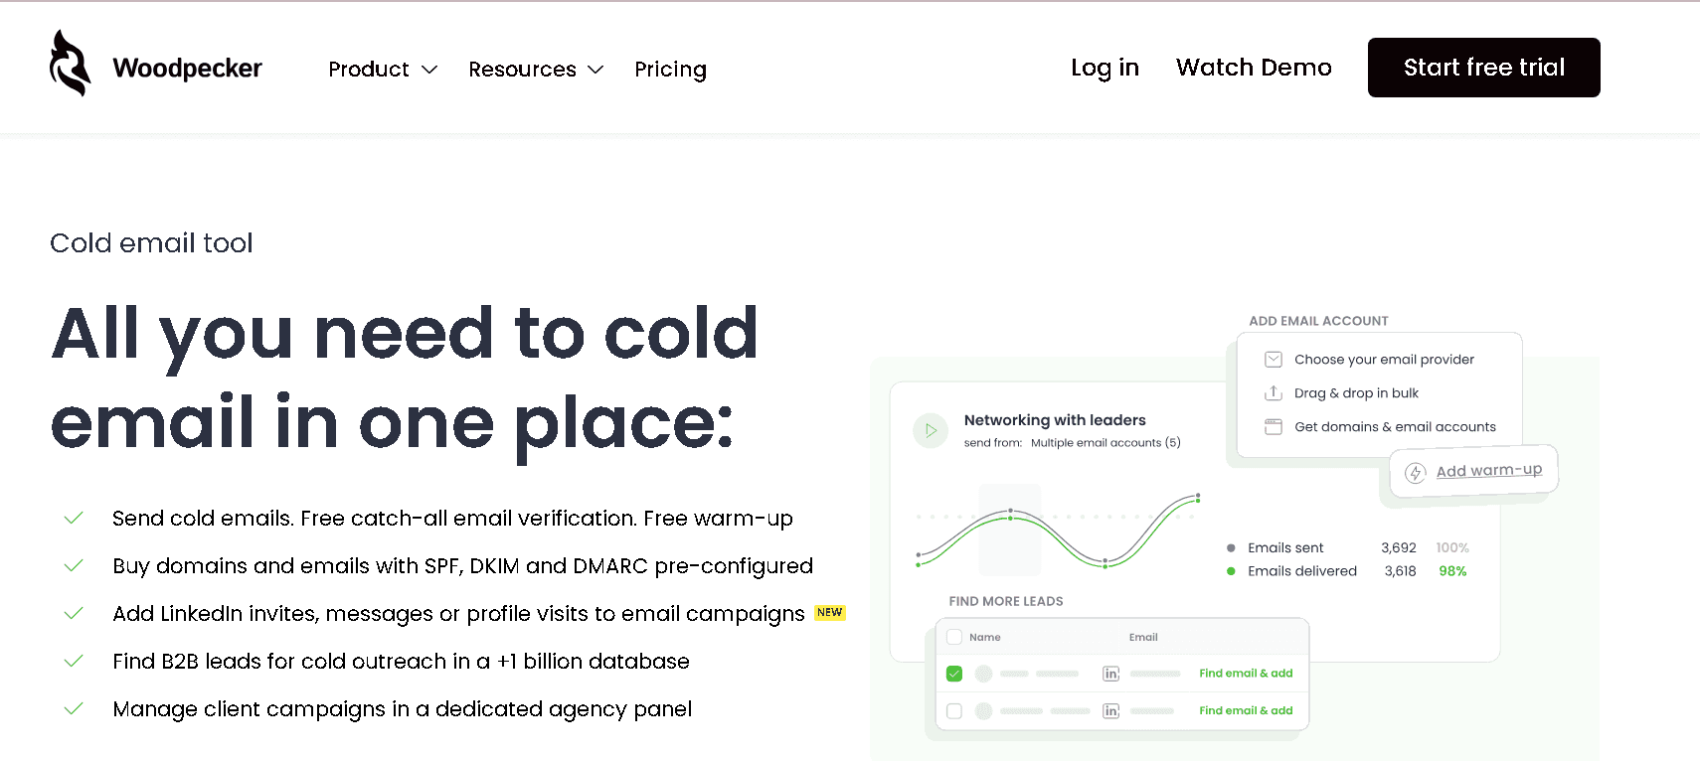
Task: Click Find email & add in checked row
Action: click(x=1246, y=674)
